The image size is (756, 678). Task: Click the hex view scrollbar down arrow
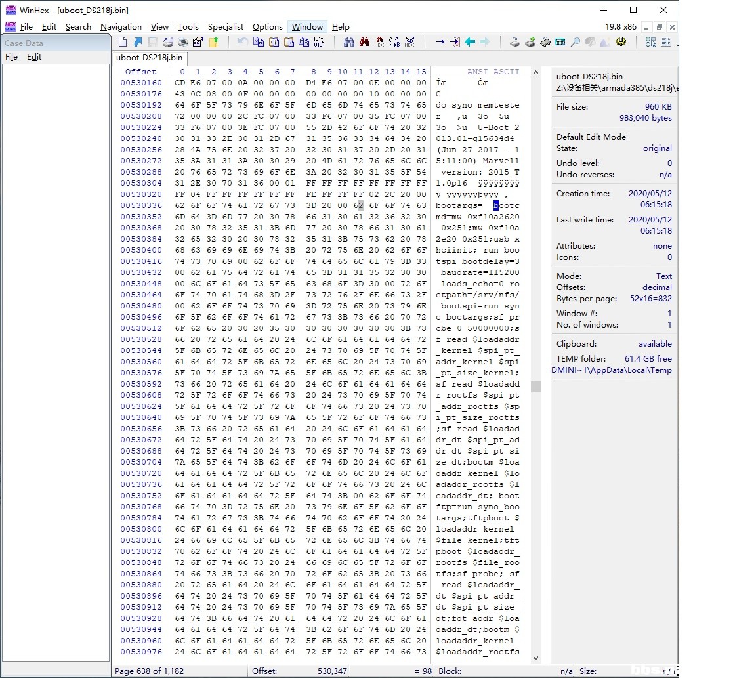pos(535,658)
